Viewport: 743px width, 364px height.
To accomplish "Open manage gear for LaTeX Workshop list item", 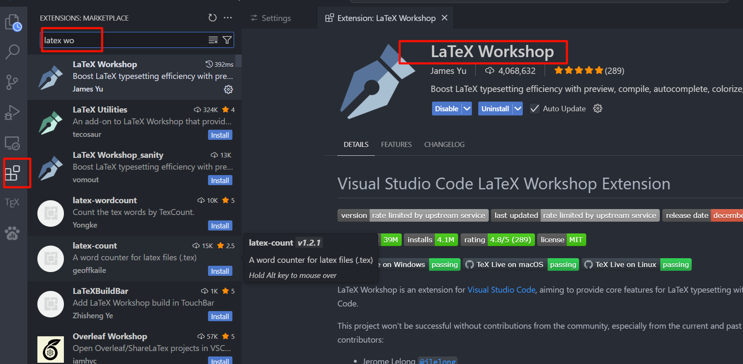I will click(228, 89).
